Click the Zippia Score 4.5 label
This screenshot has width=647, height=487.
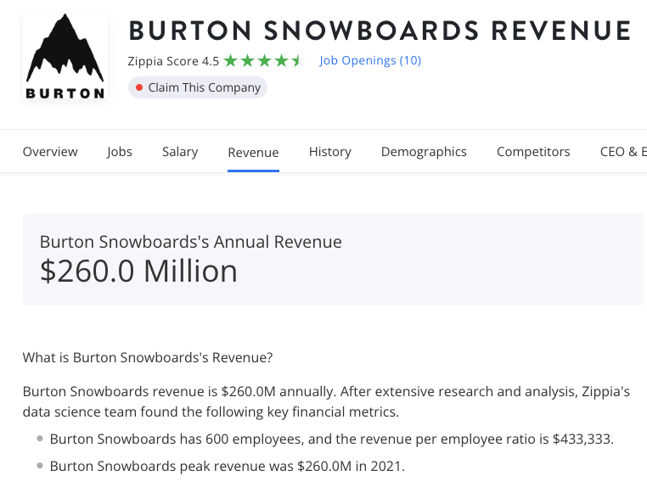click(x=172, y=61)
